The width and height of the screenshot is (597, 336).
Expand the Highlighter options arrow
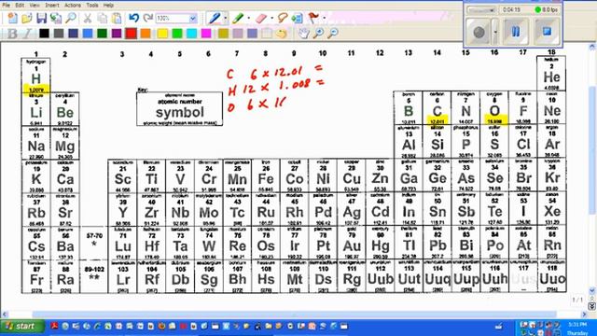pyautogui.click(x=249, y=18)
